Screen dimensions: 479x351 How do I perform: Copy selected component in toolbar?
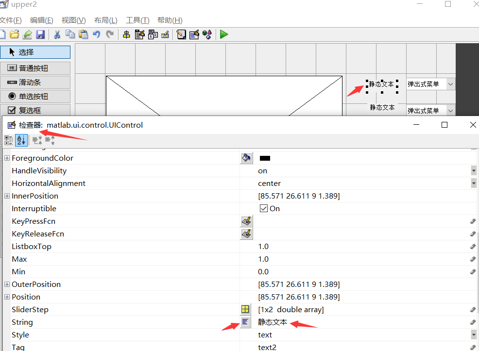(x=70, y=34)
